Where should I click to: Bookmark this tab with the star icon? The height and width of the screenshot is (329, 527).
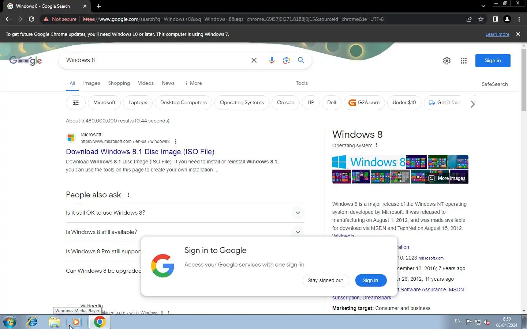[x=481, y=19]
